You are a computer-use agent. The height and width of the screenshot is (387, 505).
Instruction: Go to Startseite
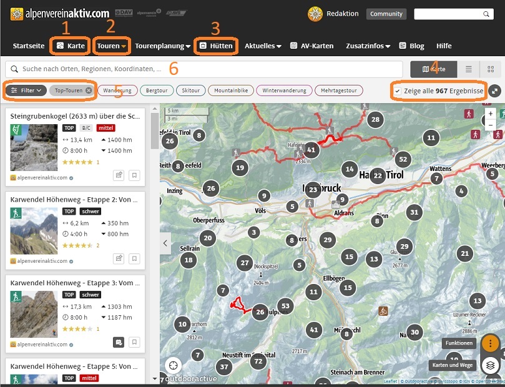29,46
